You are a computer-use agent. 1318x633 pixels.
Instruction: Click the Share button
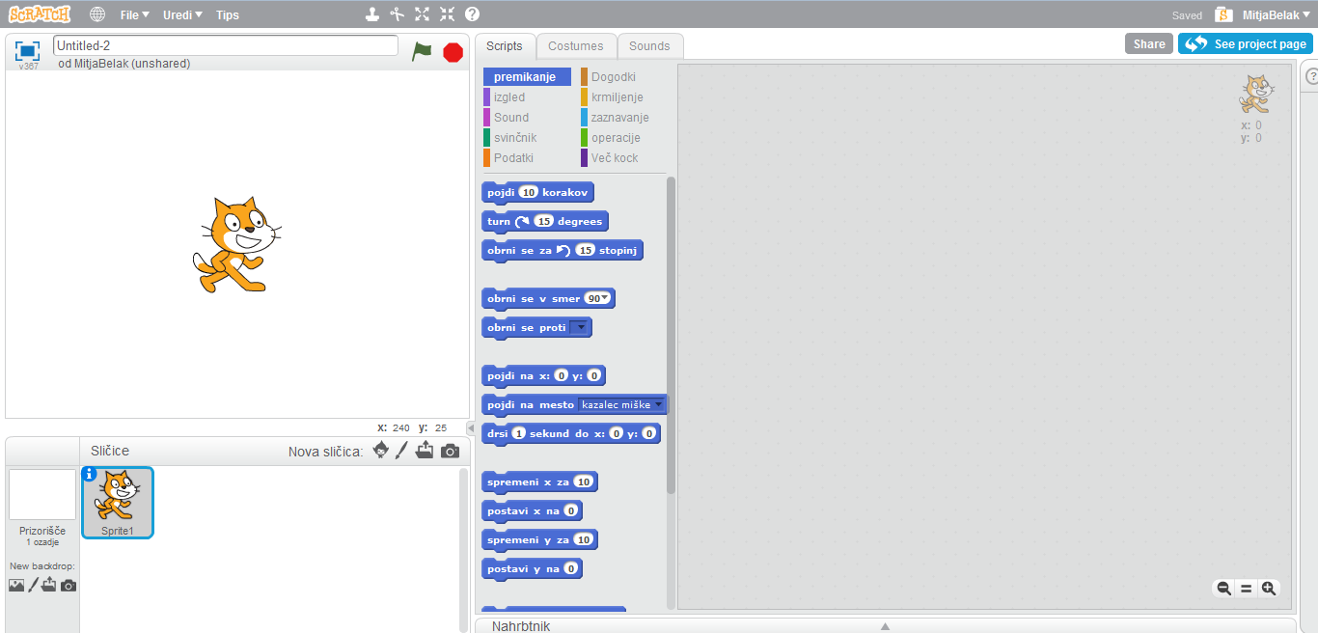click(x=1148, y=44)
